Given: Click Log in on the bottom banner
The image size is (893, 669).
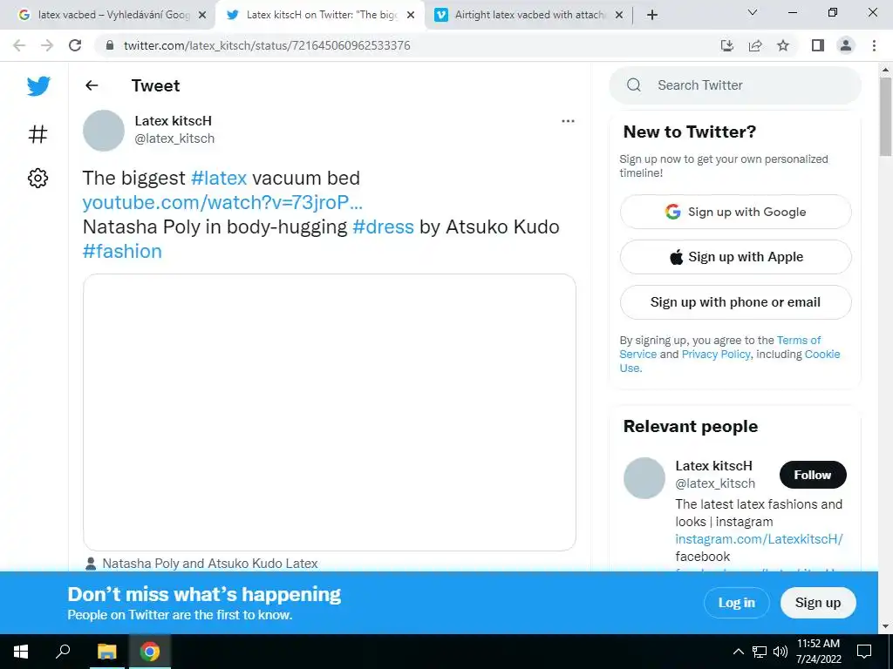Looking at the screenshot, I should click(x=736, y=603).
